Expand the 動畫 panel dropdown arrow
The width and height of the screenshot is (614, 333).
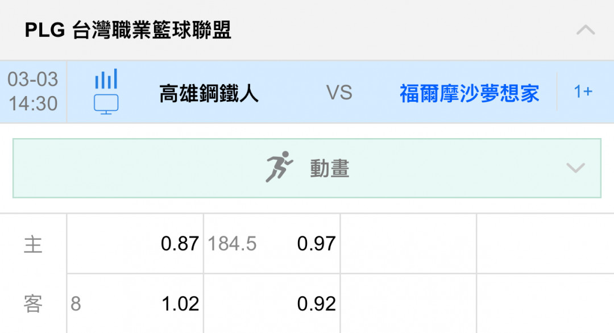click(x=575, y=168)
